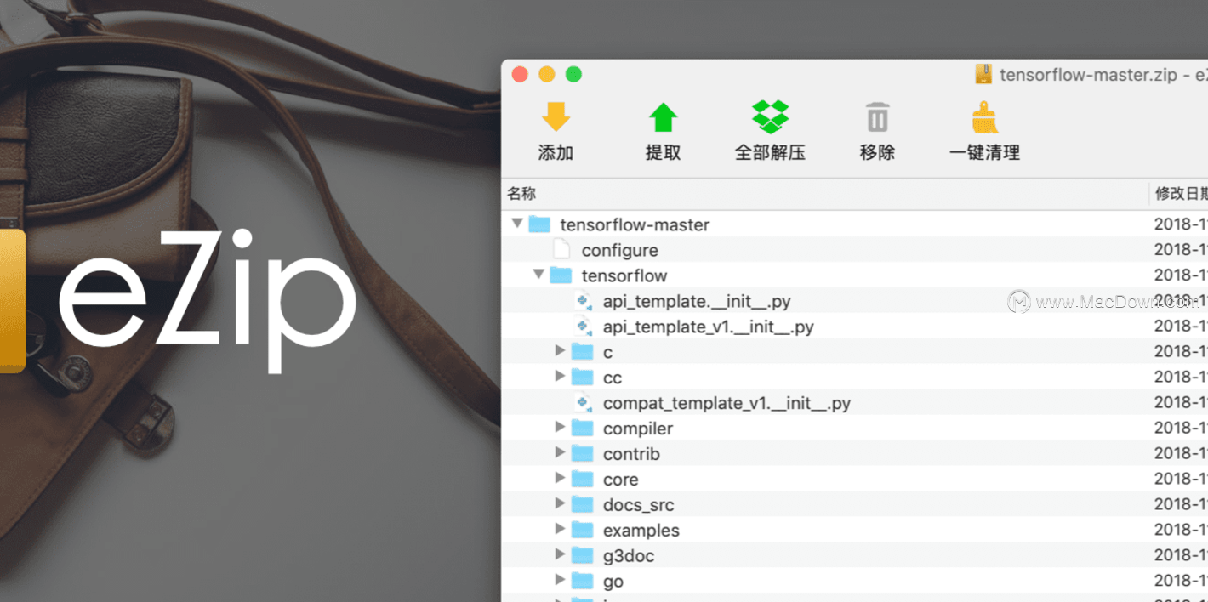Click the 添加 (Add) toolbar button

point(556,130)
